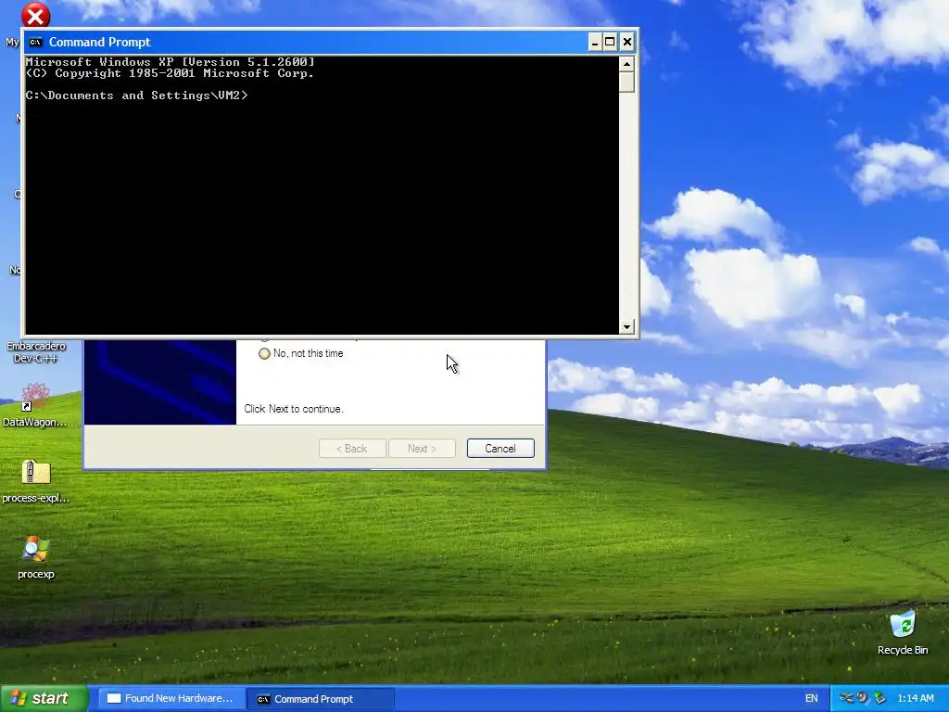
Task: Click the speaker-shaped system tray icon
Action: pos(863,698)
